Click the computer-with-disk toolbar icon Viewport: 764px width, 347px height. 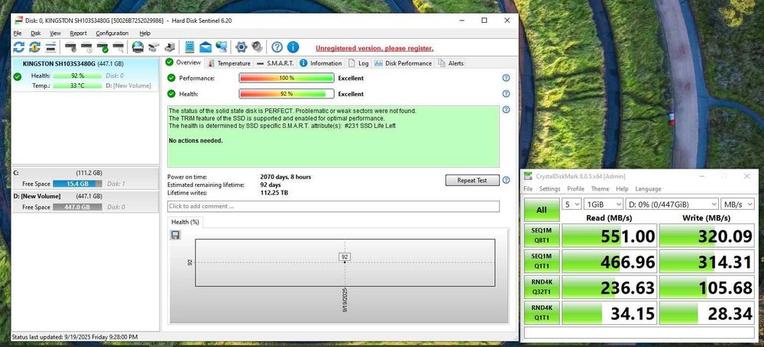tap(170, 47)
